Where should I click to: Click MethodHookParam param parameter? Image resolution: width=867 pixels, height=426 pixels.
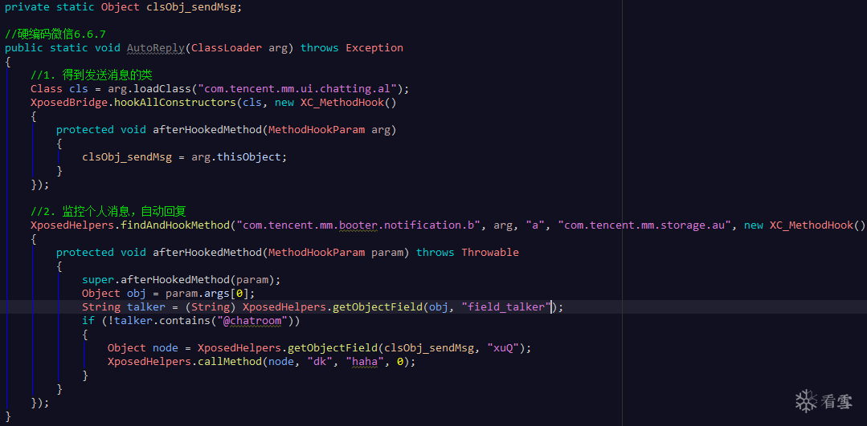click(336, 252)
